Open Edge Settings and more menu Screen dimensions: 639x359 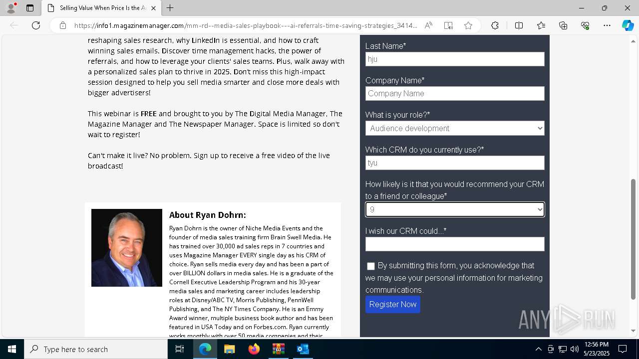click(607, 25)
